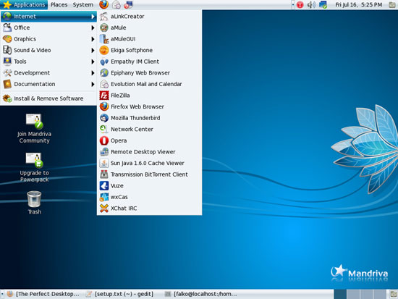
Task: Open the Trash desktop icon
Action: 34,203
